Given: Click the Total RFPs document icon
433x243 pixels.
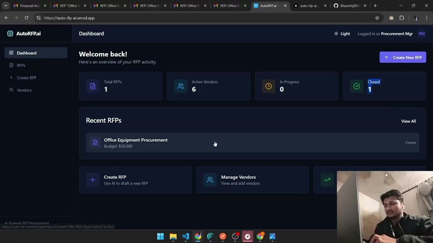Looking at the screenshot, I should pyautogui.click(x=93, y=86).
